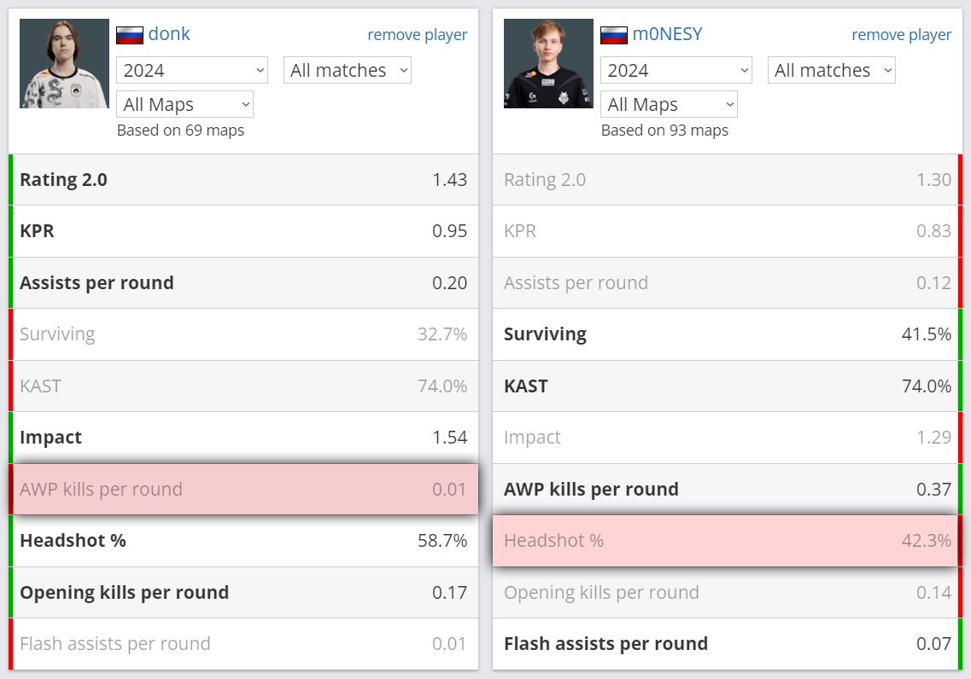Remove donk from the comparison
The width and height of the screenshot is (971, 679).
pyautogui.click(x=418, y=35)
